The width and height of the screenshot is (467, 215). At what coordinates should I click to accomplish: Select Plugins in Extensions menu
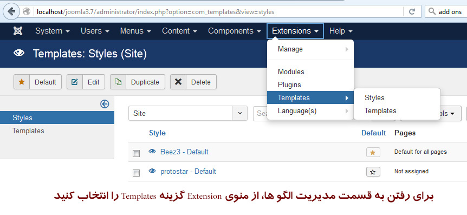click(310, 85)
